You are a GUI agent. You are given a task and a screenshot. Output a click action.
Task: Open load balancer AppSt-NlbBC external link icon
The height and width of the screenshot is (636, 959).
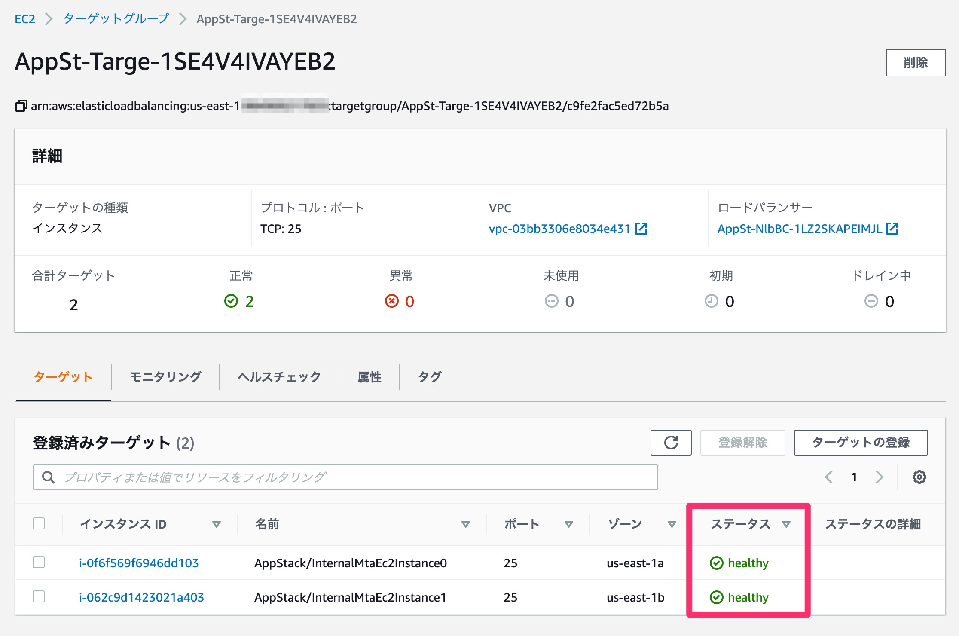point(892,229)
